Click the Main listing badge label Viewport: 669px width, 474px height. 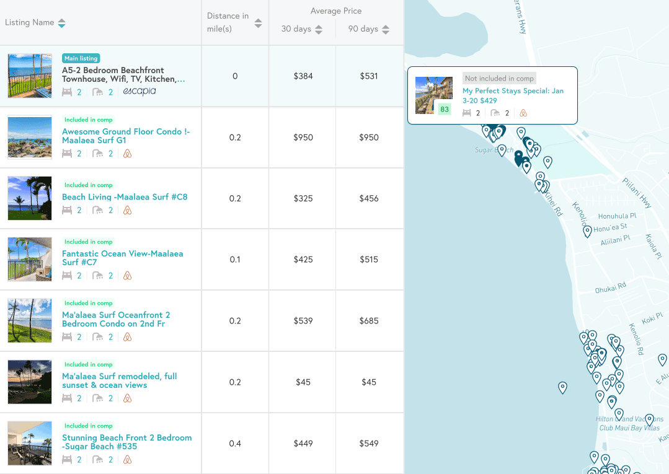(81, 58)
